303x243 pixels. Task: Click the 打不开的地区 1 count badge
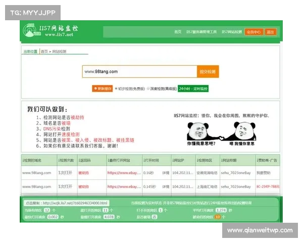coord(161,210)
